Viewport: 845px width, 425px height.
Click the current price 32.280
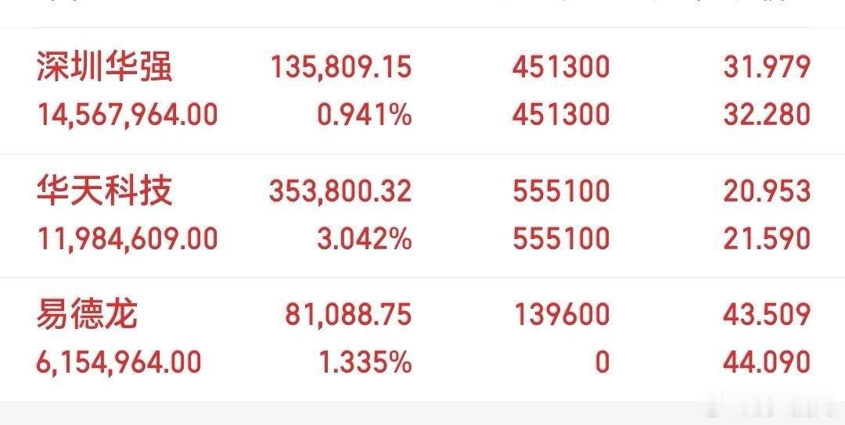click(767, 115)
